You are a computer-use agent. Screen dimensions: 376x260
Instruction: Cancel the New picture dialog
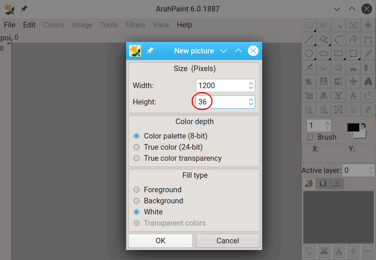[x=228, y=241]
